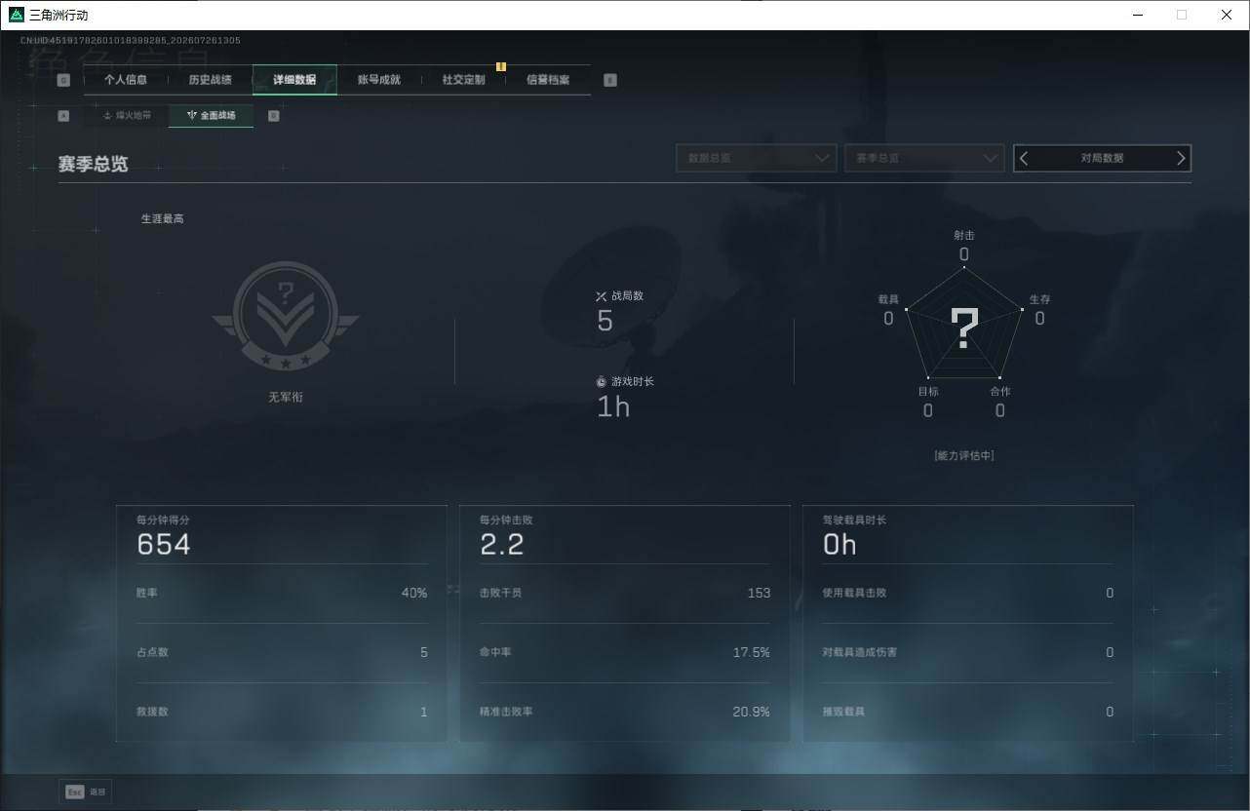This screenshot has height=811, width=1250.
Task: Switch to the 历史战绩 tab
Action: [210, 80]
